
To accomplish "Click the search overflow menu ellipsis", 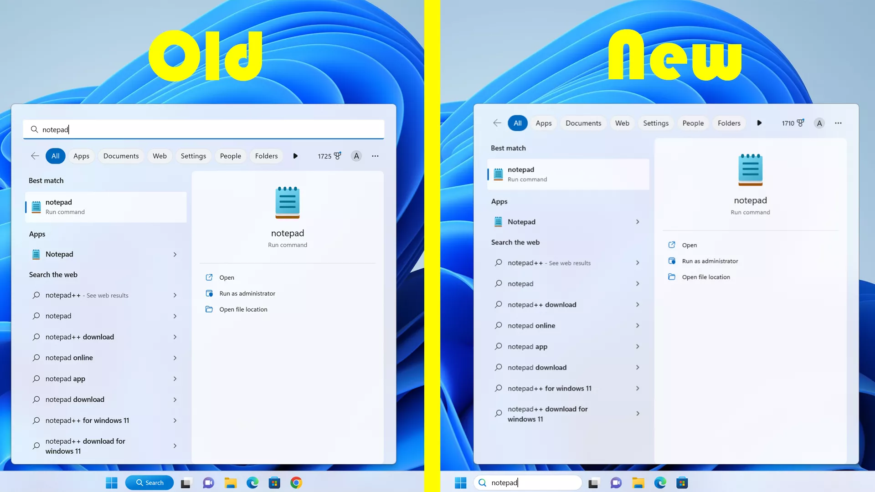I will [375, 155].
